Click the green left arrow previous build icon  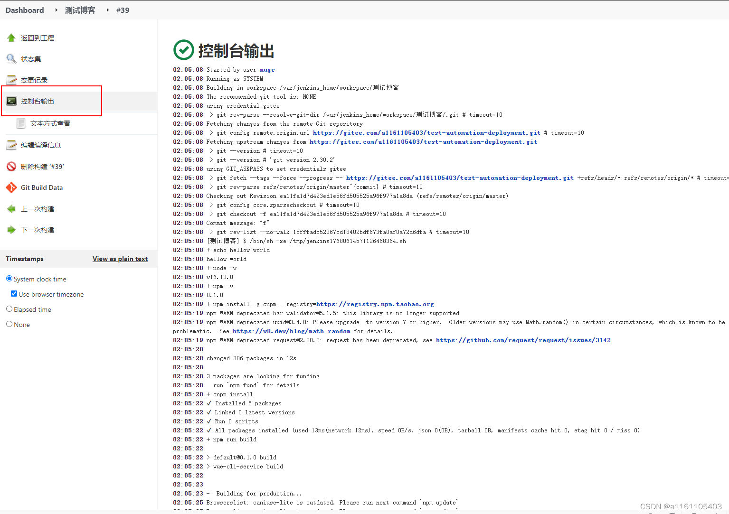11,209
